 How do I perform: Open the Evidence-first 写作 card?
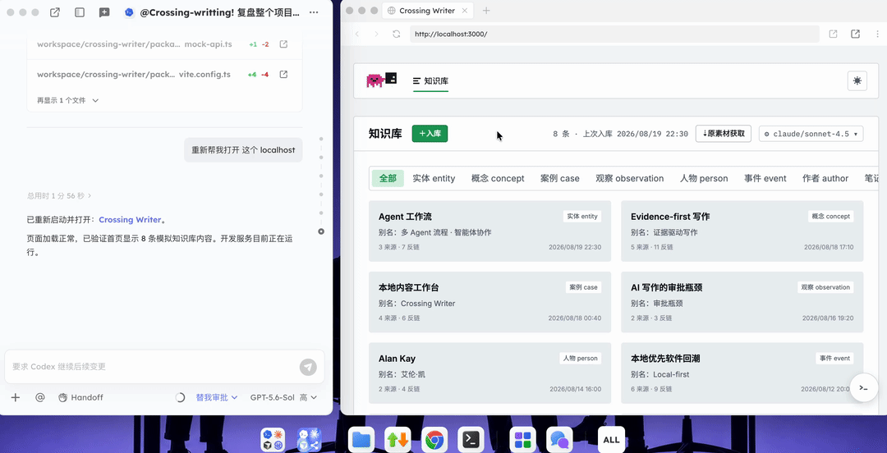coord(742,231)
